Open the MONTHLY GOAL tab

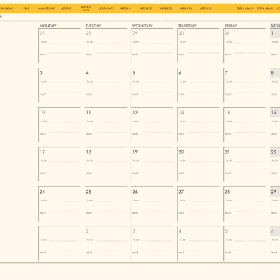(x=86, y=9)
